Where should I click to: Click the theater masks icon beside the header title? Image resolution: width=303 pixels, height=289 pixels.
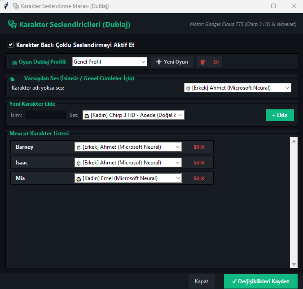(13, 24)
